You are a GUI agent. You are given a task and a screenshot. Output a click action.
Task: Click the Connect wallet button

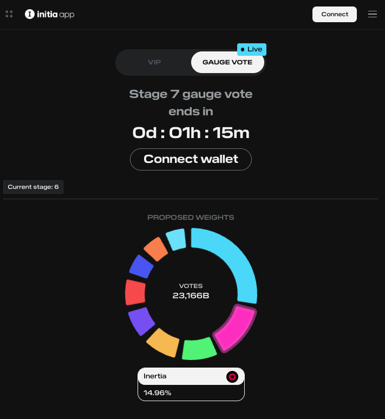(x=191, y=159)
